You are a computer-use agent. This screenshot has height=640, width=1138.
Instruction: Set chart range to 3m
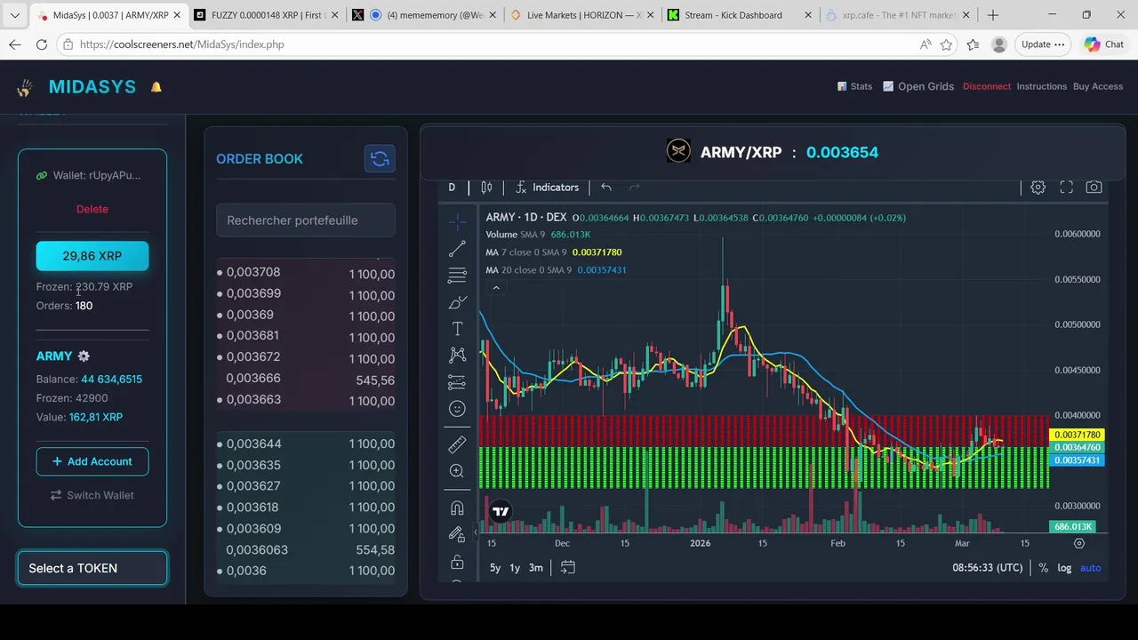click(536, 568)
